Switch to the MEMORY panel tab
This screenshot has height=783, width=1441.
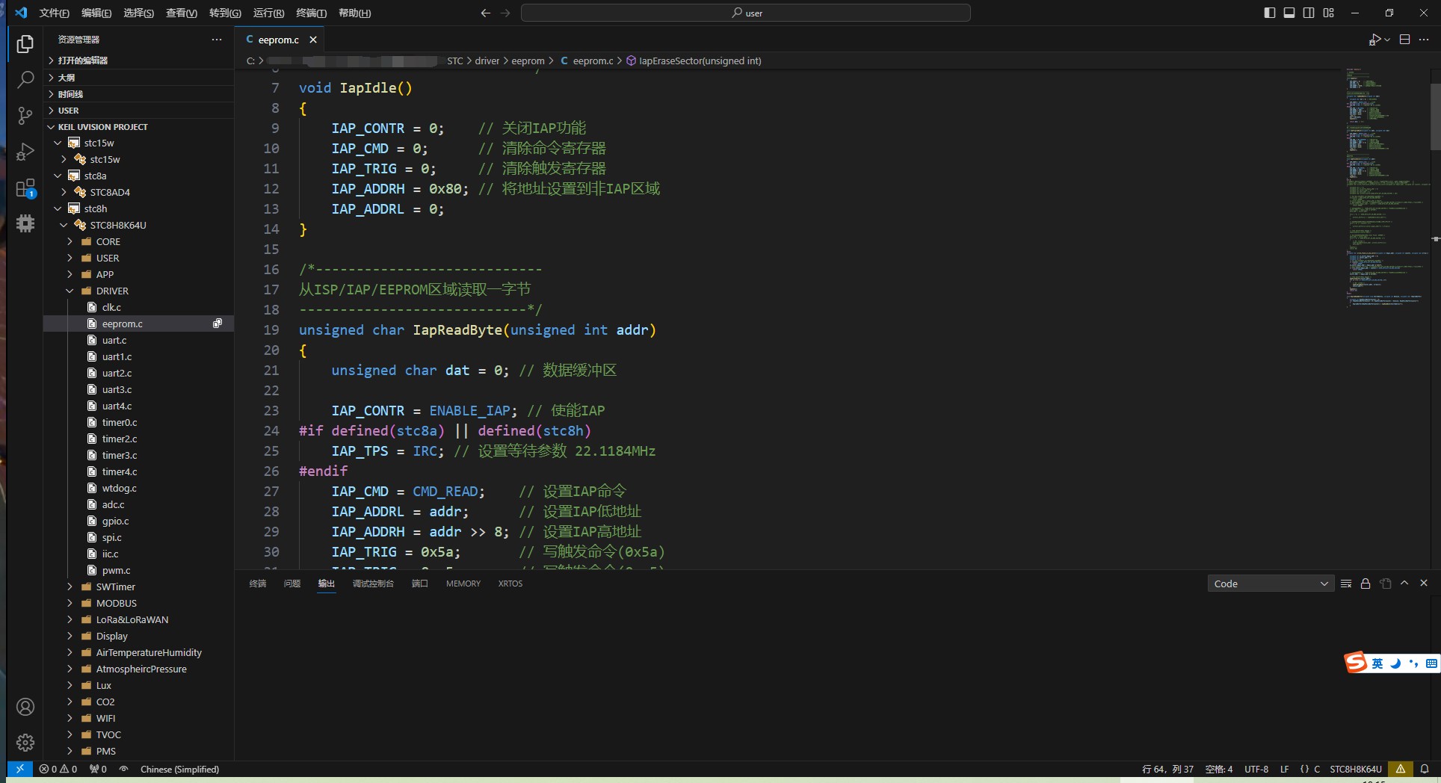pyautogui.click(x=463, y=584)
